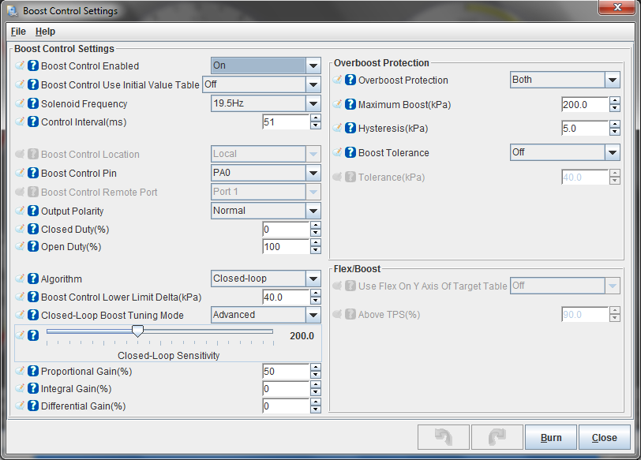
Task: Decrease Closed Duty with down arrow
Action: [315, 233]
